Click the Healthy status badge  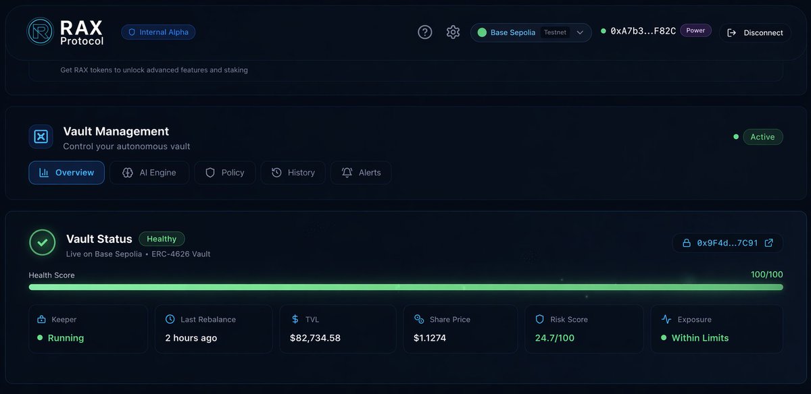point(162,239)
